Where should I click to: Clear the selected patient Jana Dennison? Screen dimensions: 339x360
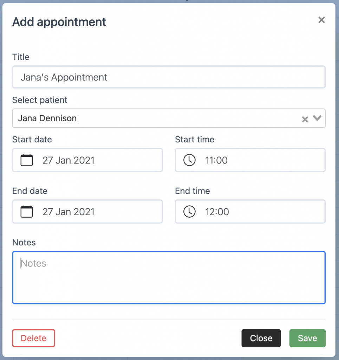pos(305,119)
